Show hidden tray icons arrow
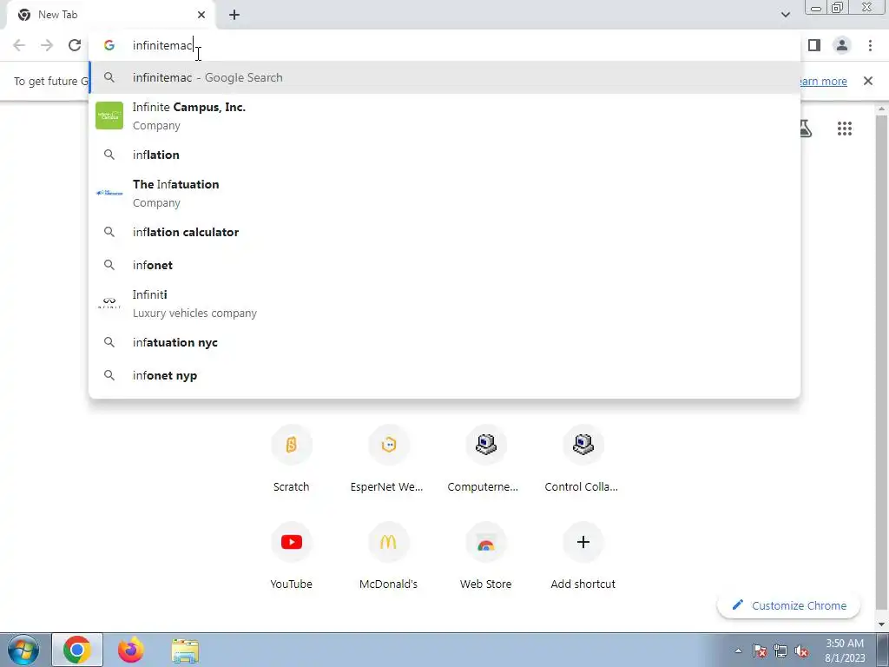This screenshot has height=667, width=889. pyautogui.click(x=738, y=650)
